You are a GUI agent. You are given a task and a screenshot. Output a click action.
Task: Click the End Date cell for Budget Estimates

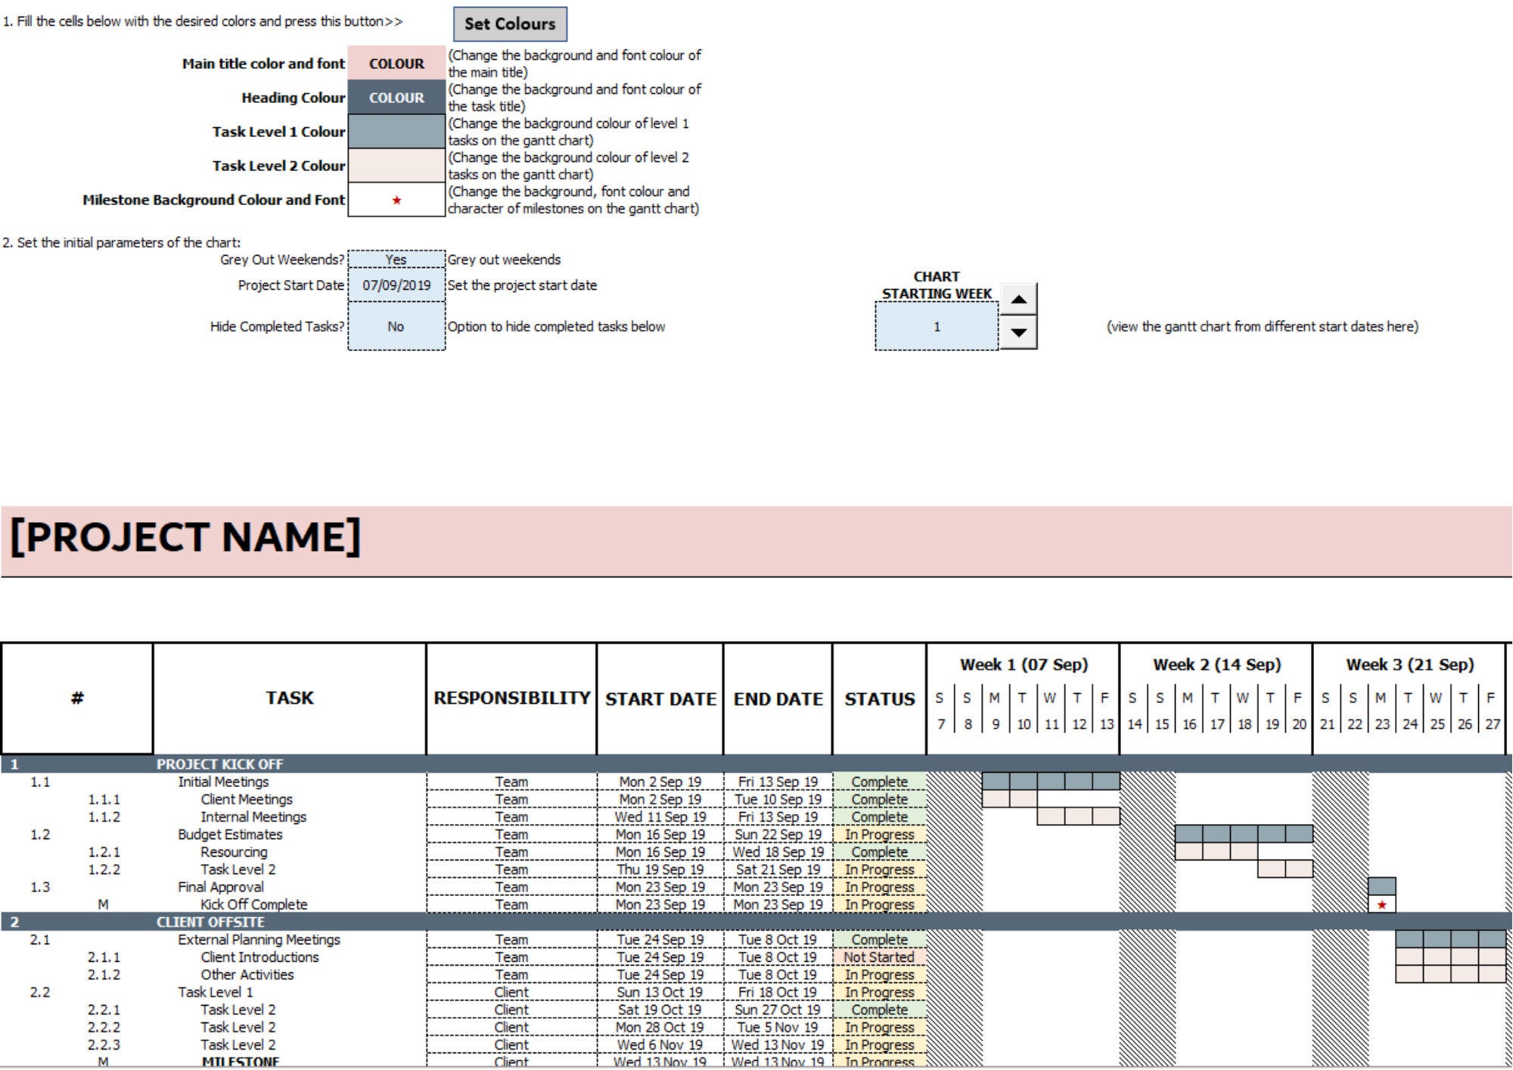coord(775,835)
